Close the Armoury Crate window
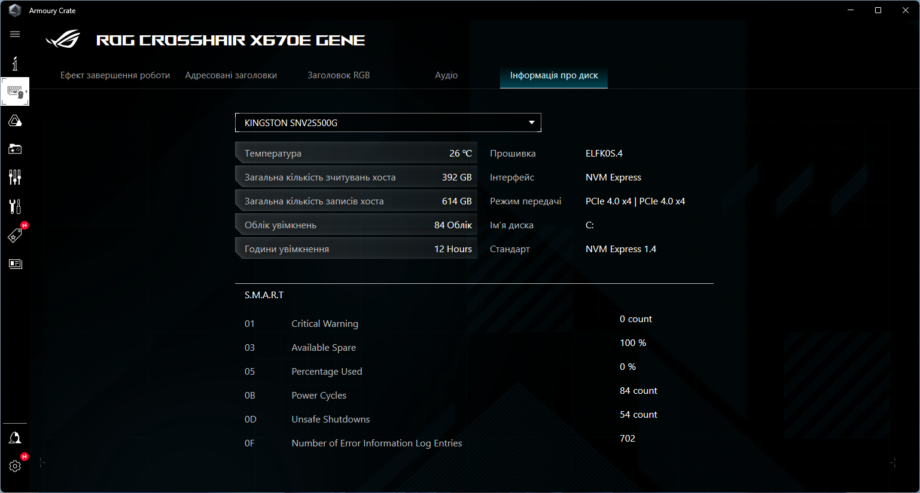 tap(906, 10)
